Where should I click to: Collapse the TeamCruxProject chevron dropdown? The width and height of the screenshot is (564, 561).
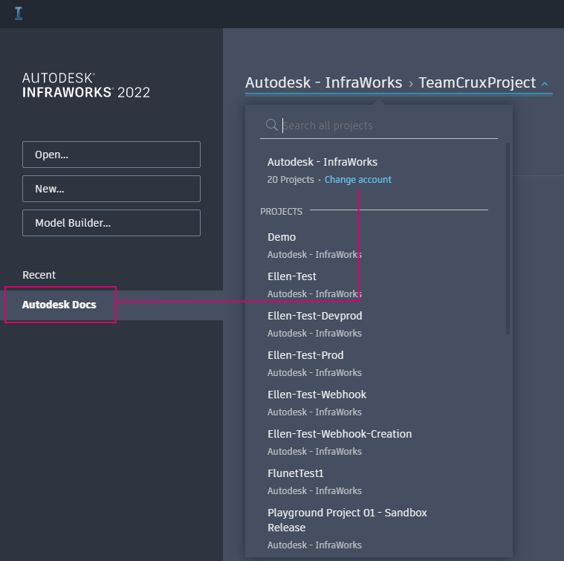pyautogui.click(x=545, y=84)
